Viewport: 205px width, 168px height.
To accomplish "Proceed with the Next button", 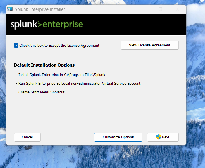I will [163, 137].
